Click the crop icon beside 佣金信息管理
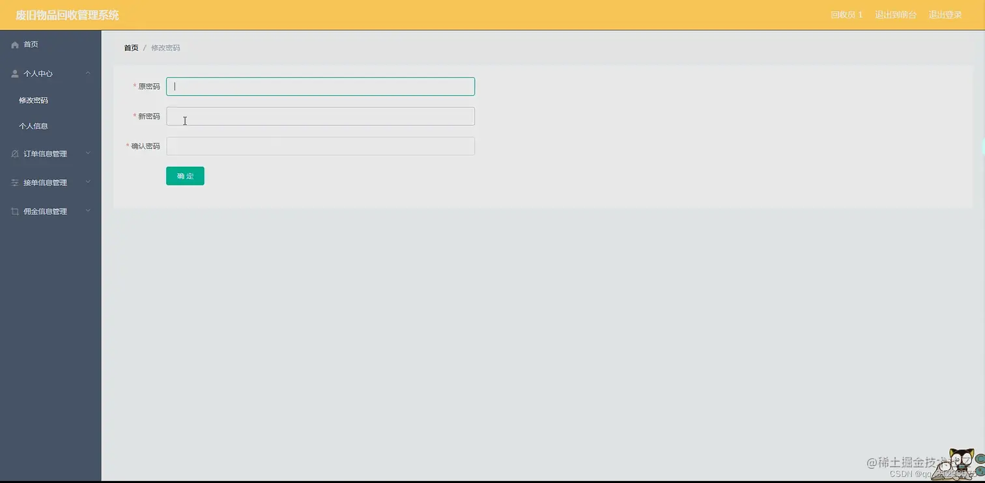The image size is (985, 483). pyautogui.click(x=15, y=212)
